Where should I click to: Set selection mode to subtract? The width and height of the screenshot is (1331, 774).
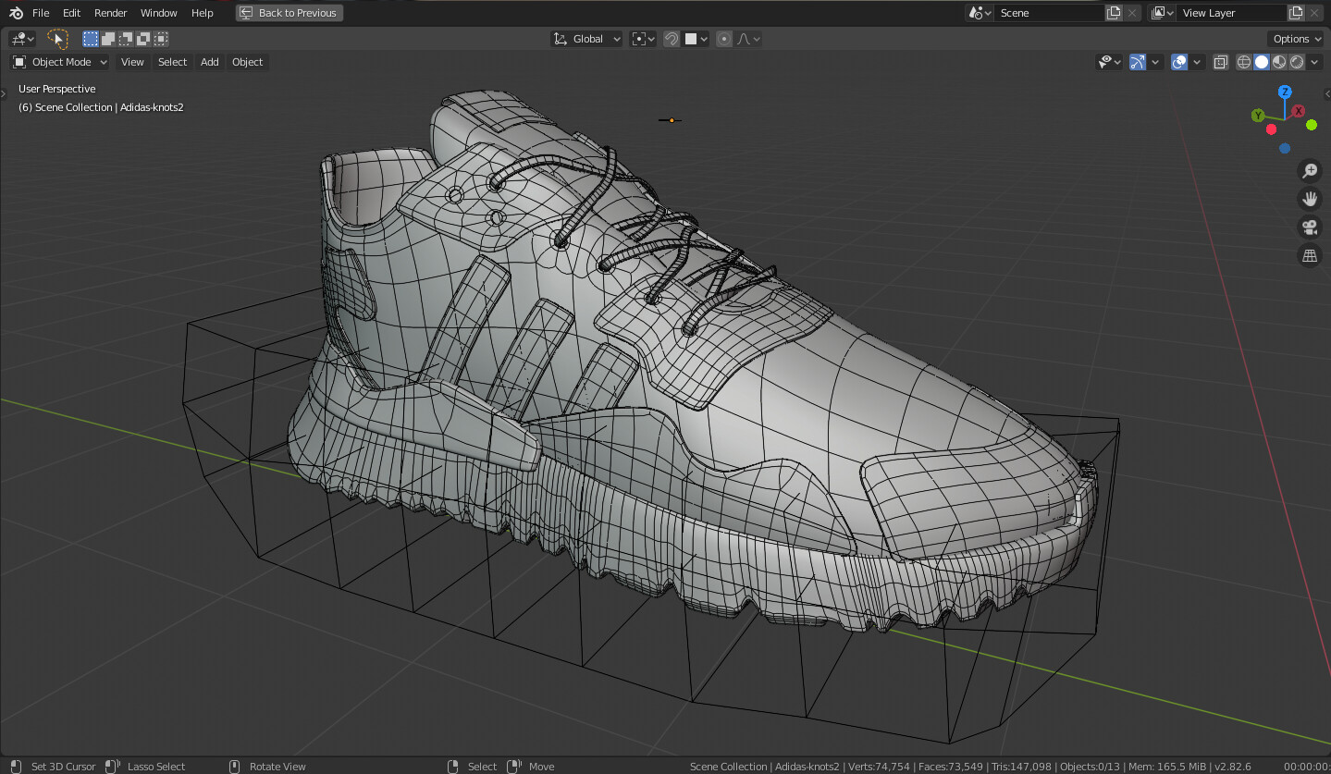tap(126, 39)
